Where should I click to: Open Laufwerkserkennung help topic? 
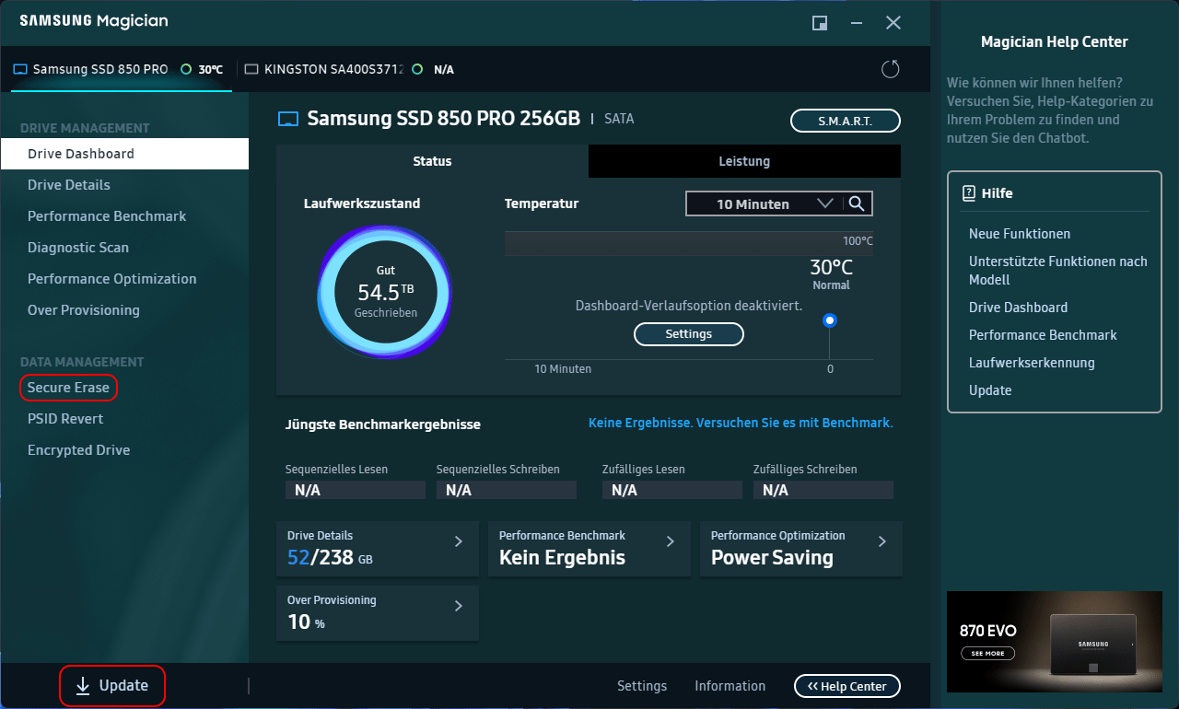tap(1032, 363)
